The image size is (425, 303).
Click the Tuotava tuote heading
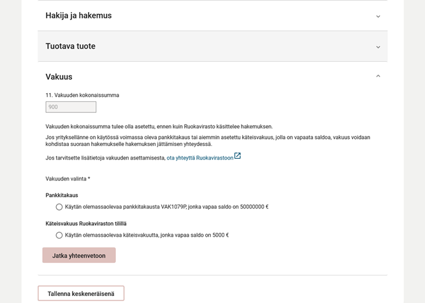tap(70, 47)
